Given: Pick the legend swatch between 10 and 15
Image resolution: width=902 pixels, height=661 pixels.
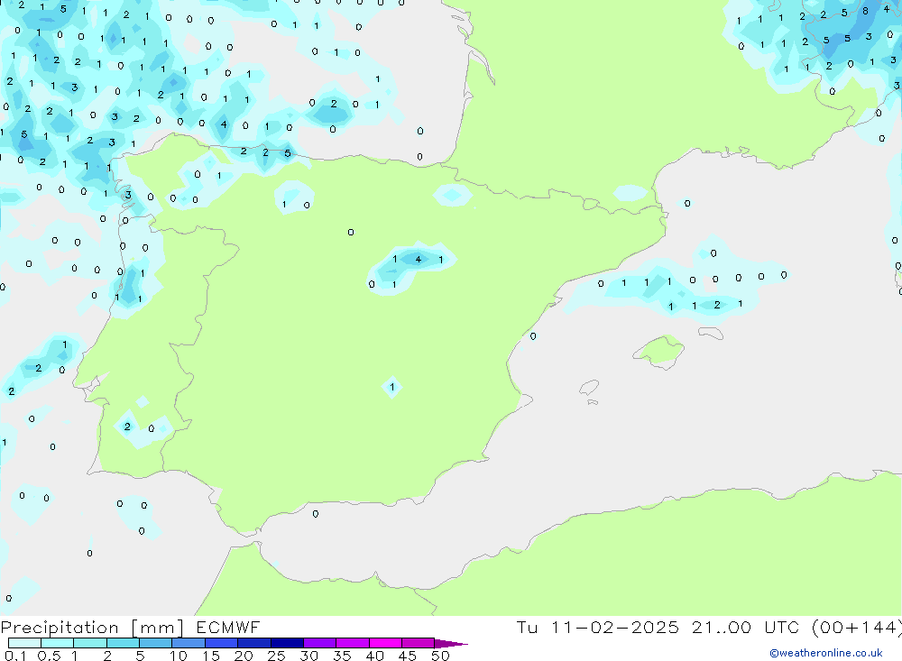Looking at the screenshot, I should [189, 643].
